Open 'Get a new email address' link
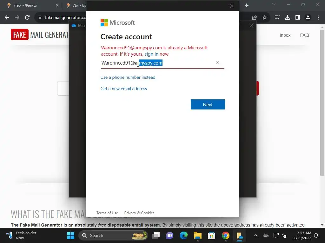 click(124, 89)
